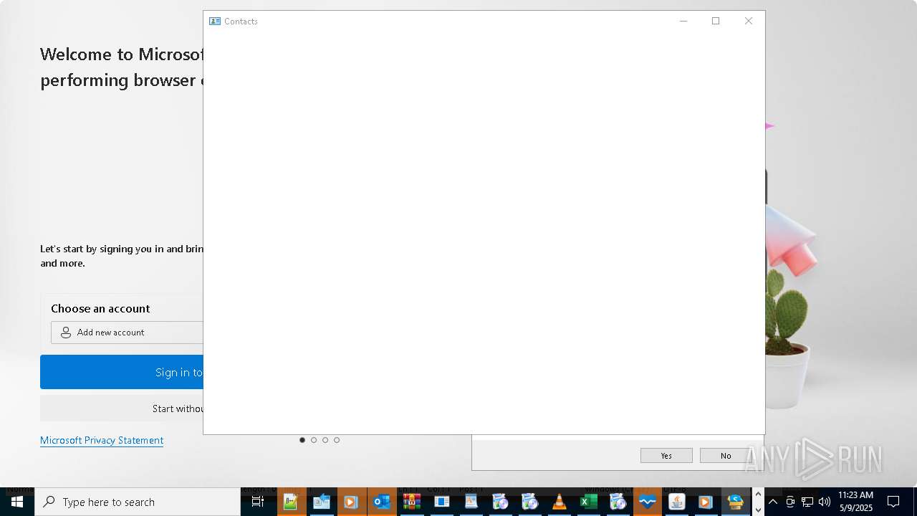Open Excel from the taskbar

click(x=588, y=502)
